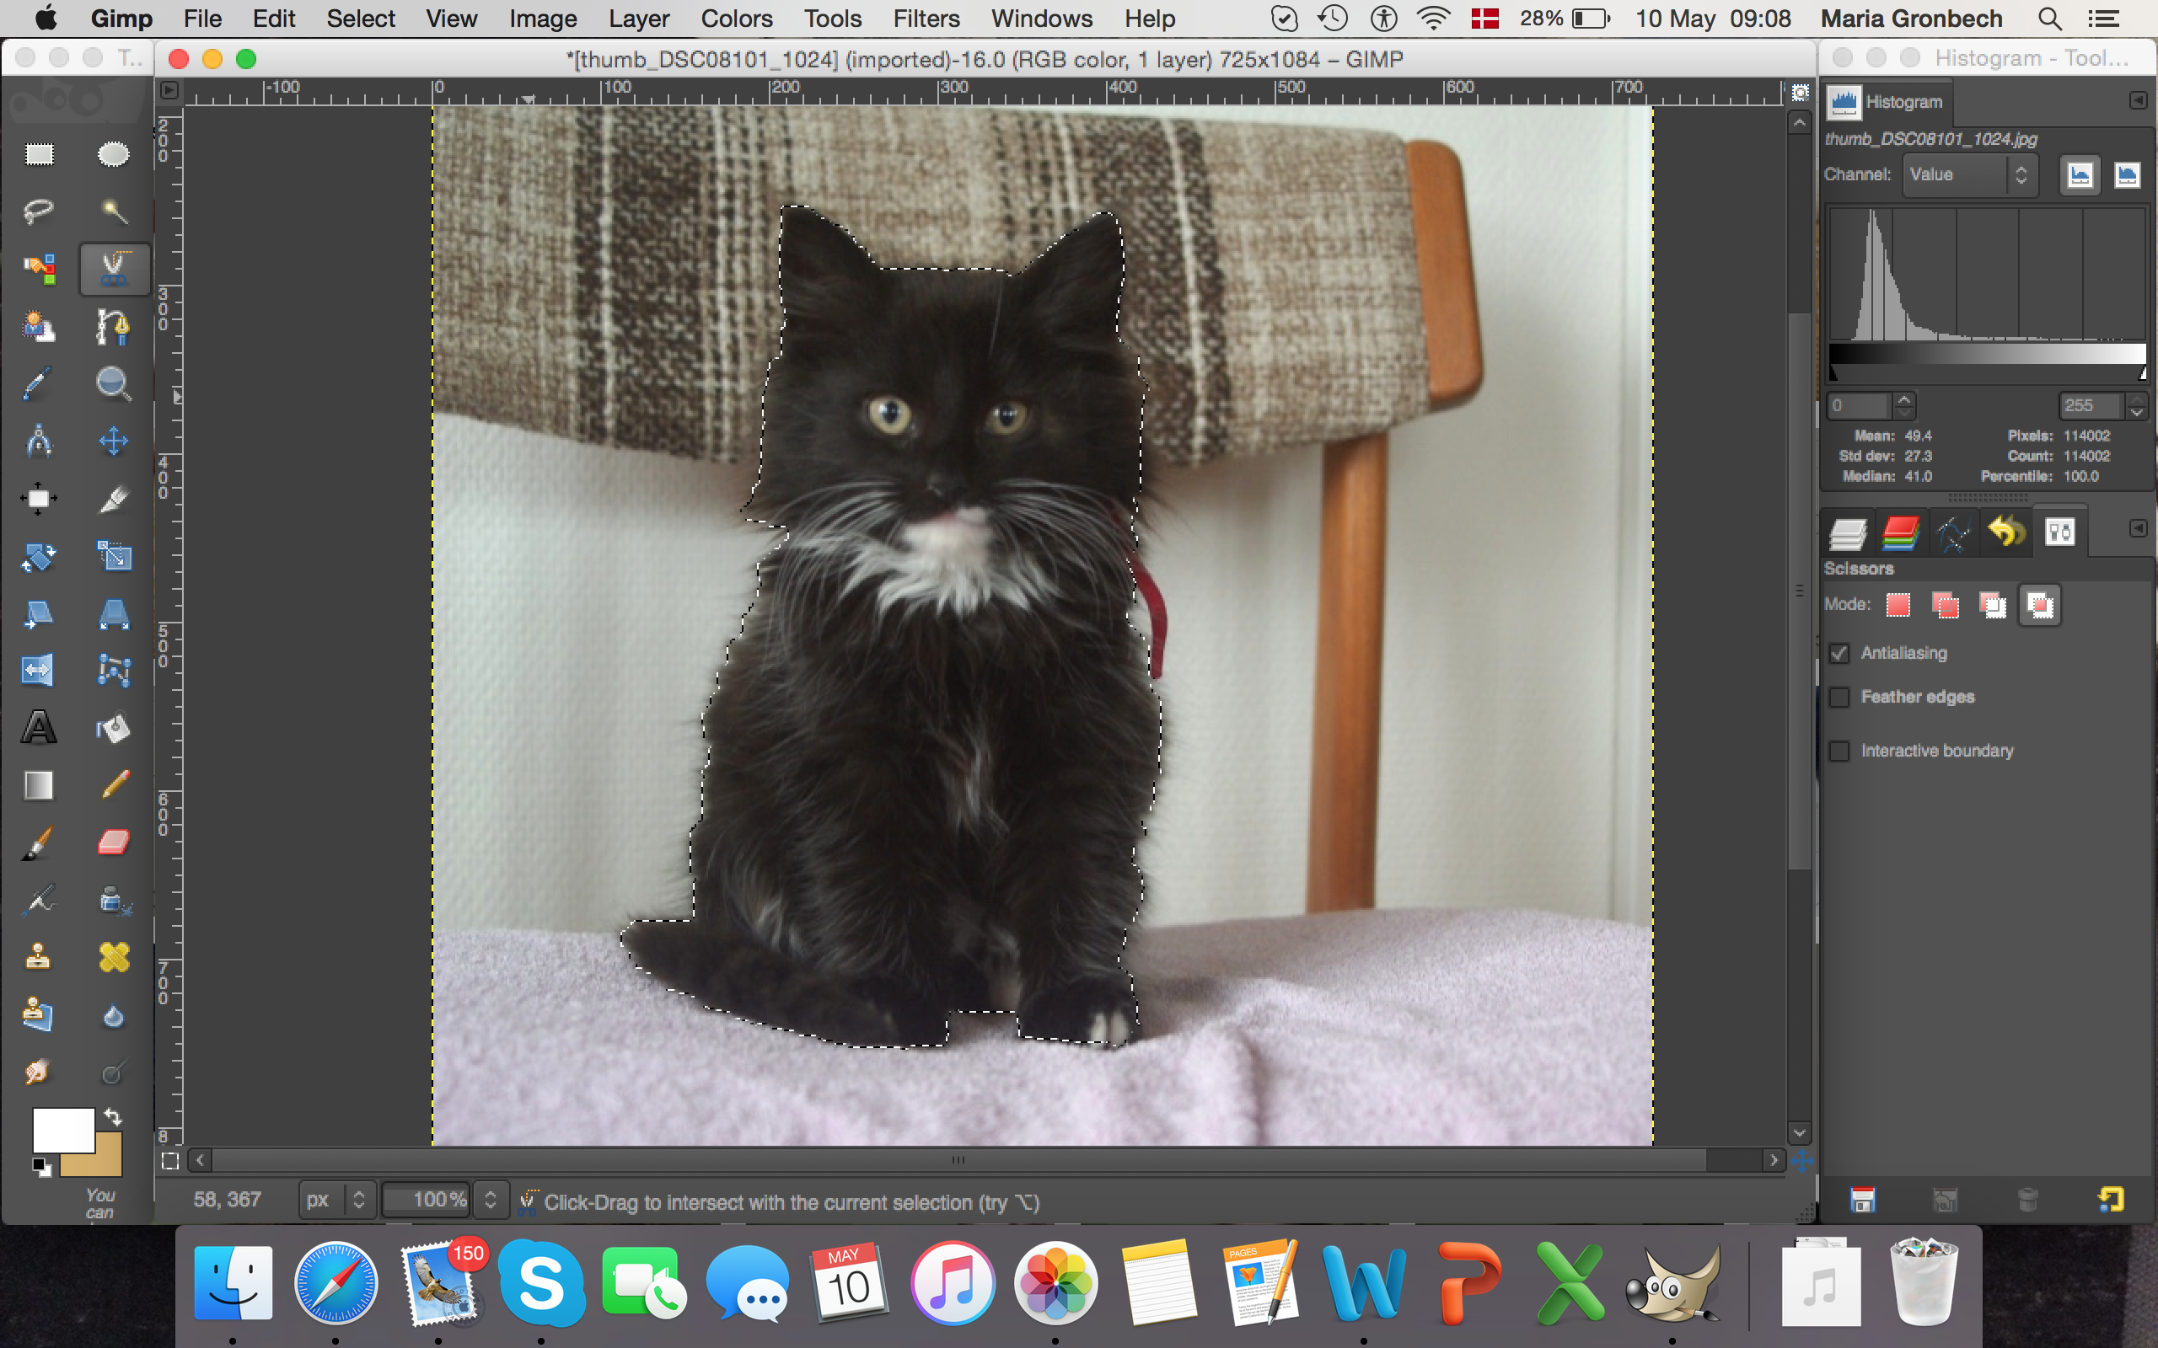
Task: Enable Feather edges option
Action: (1839, 698)
